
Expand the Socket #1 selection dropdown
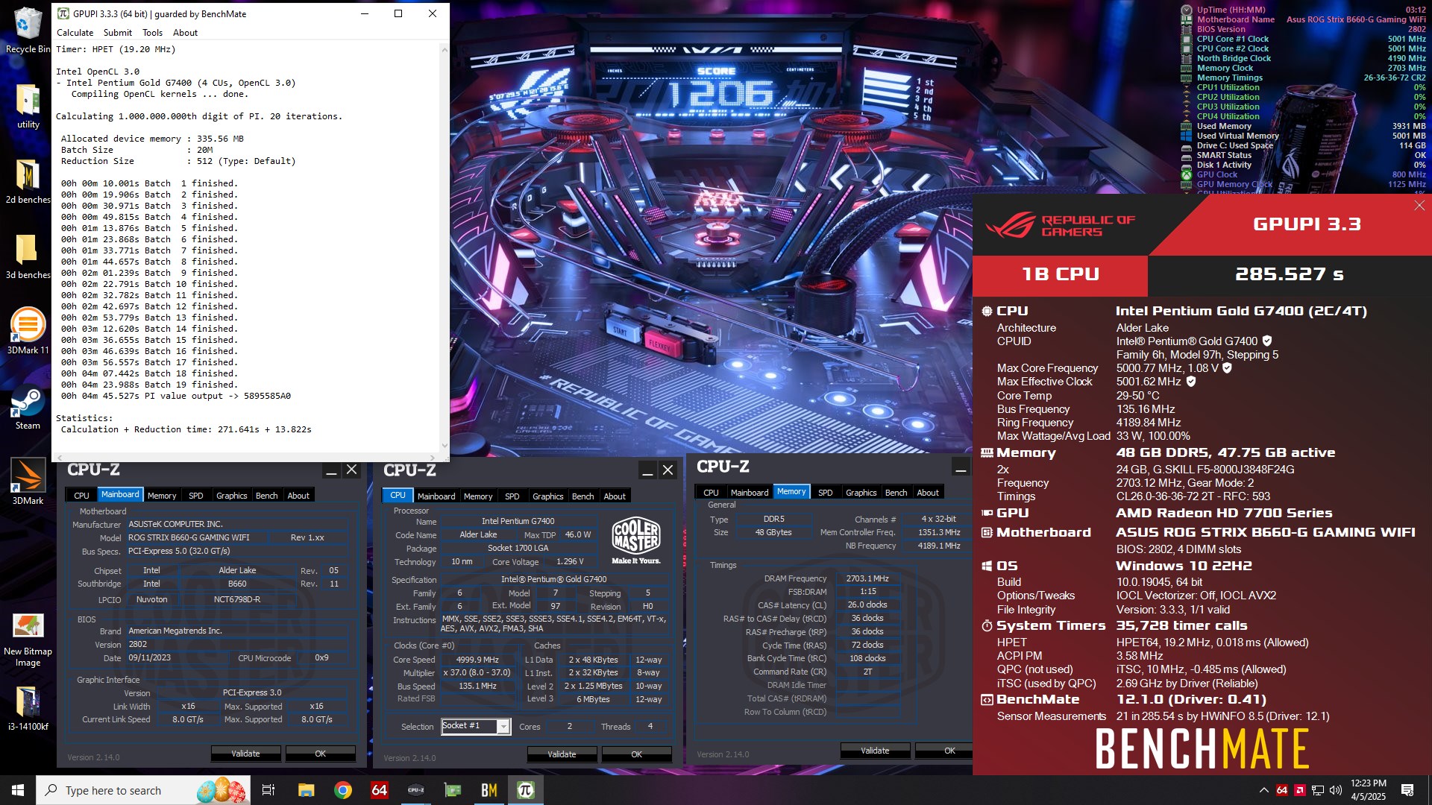[x=503, y=727]
